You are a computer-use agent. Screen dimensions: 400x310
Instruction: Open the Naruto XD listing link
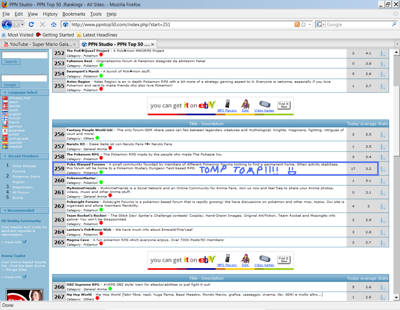click(76, 144)
